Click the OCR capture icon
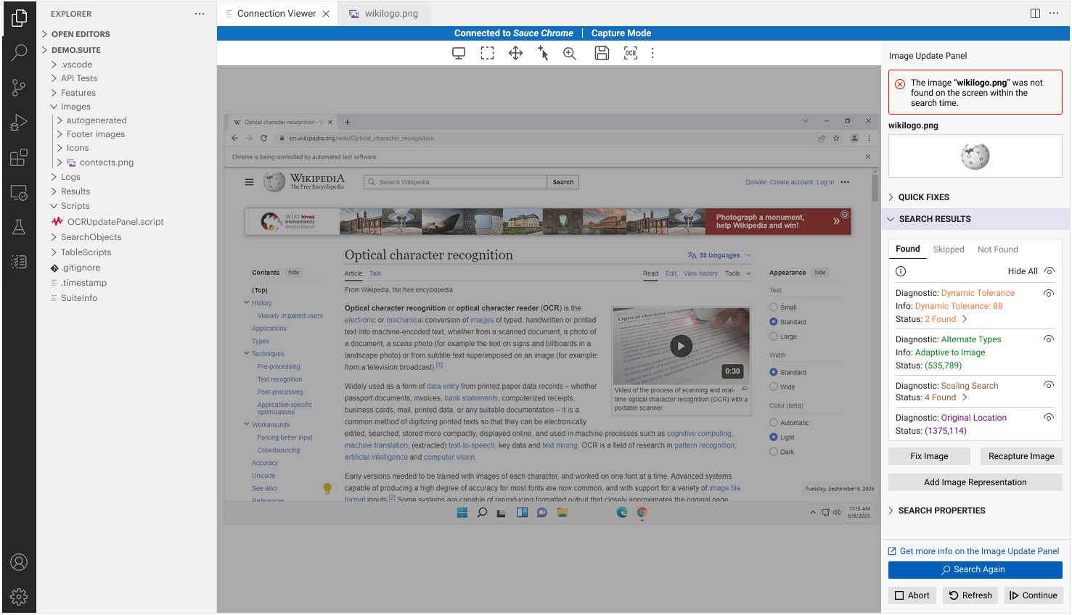The width and height of the screenshot is (1072, 615). click(631, 53)
